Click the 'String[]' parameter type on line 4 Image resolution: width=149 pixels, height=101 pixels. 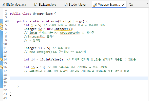coord(66,21)
